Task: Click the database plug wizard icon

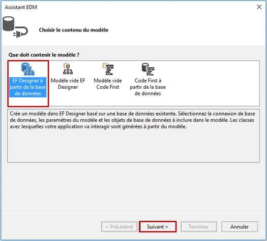Action: [x=15, y=27]
